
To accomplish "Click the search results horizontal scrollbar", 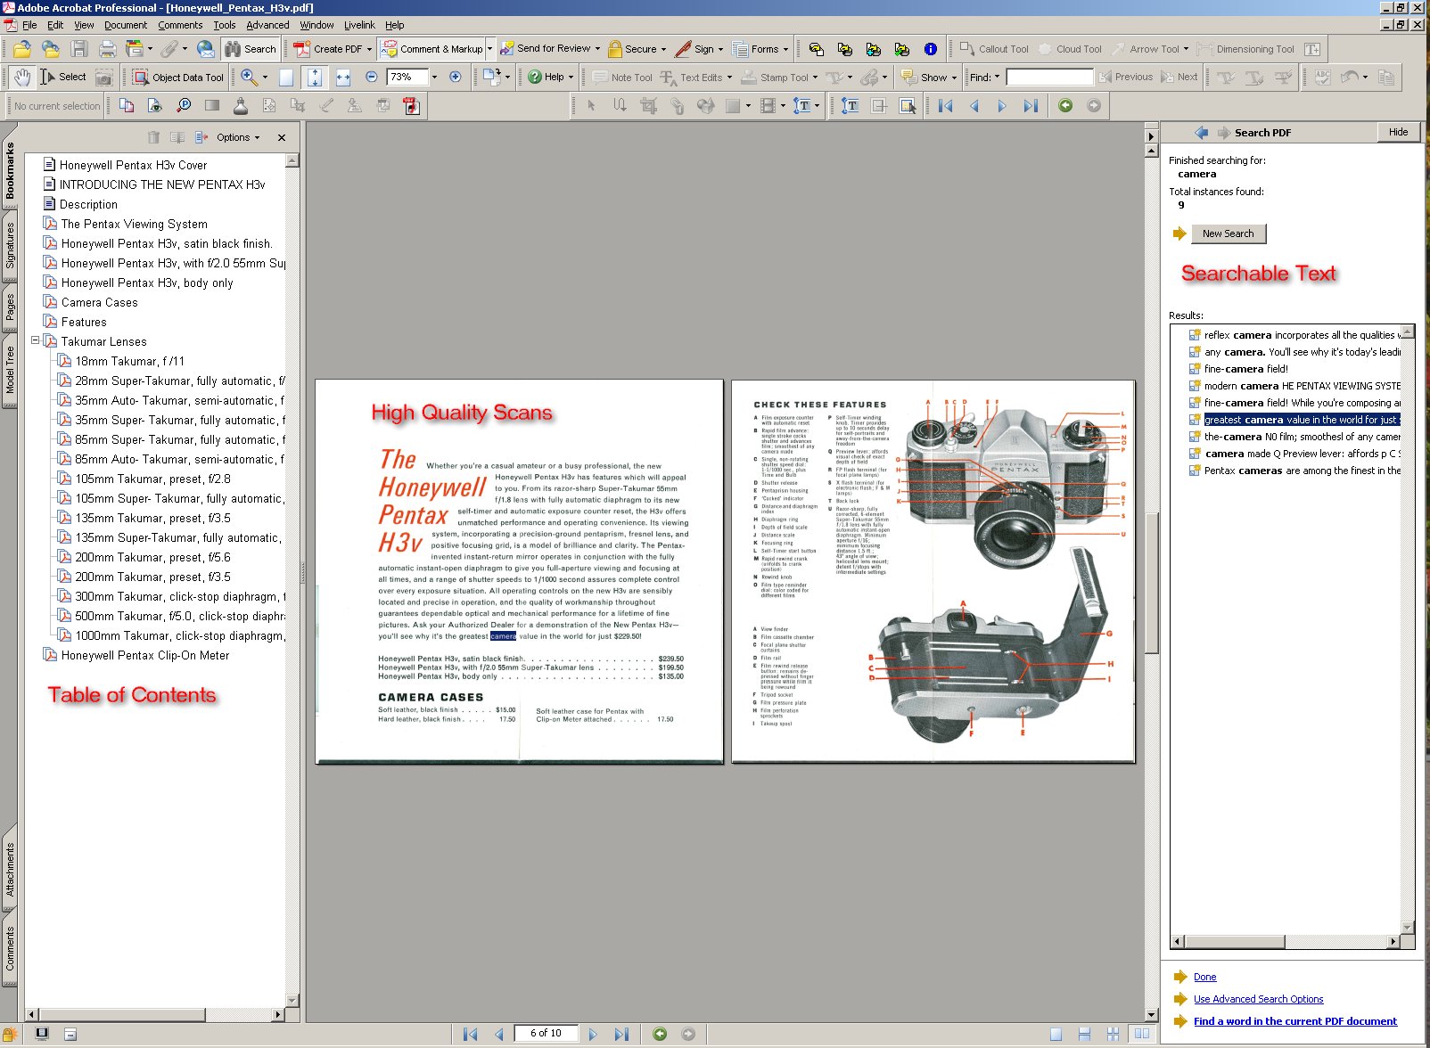I will click(x=1285, y=941).
